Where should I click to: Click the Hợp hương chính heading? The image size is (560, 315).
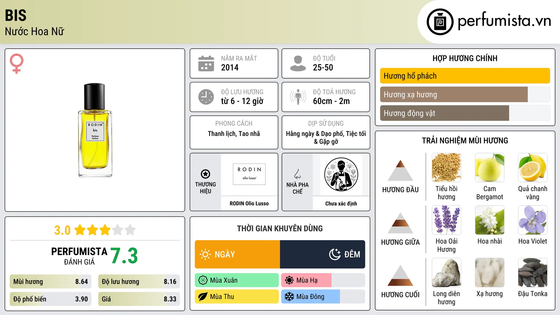click(465, 58)
